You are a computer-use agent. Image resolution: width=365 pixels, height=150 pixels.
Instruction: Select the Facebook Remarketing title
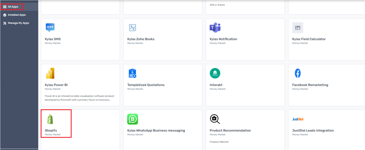pyautogui.click(x=310, y=85)
